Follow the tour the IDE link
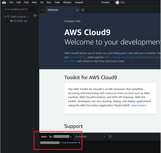The width and height of the screenshot is (161, 153). (x=76, y=57)
